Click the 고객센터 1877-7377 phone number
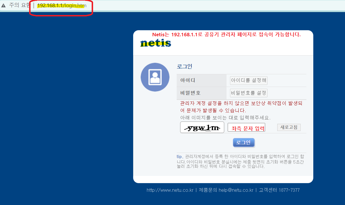Image resolution: width=345 pixels, height=205 pixels. coord(279,190)
